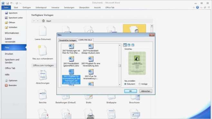The height and width of the screenshot is (119, 212).
Task: Close the Neu dialog with red X
Action: click(x=152, y=35)
